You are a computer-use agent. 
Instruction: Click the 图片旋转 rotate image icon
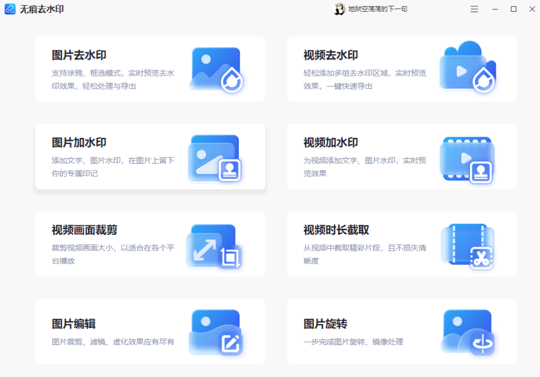(467, 332)
